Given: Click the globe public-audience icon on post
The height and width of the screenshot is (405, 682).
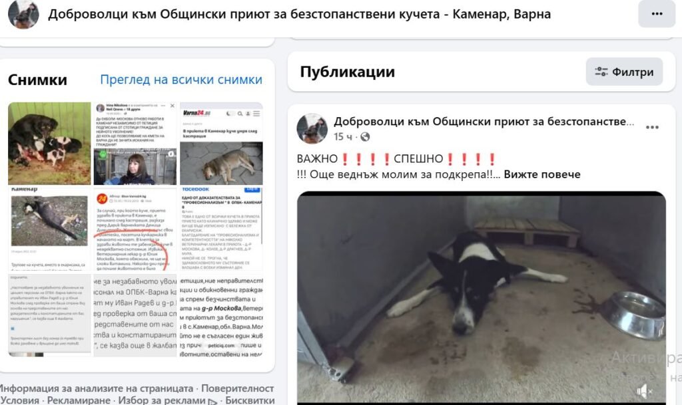Looking at the screenshot, I should point(365,137).
